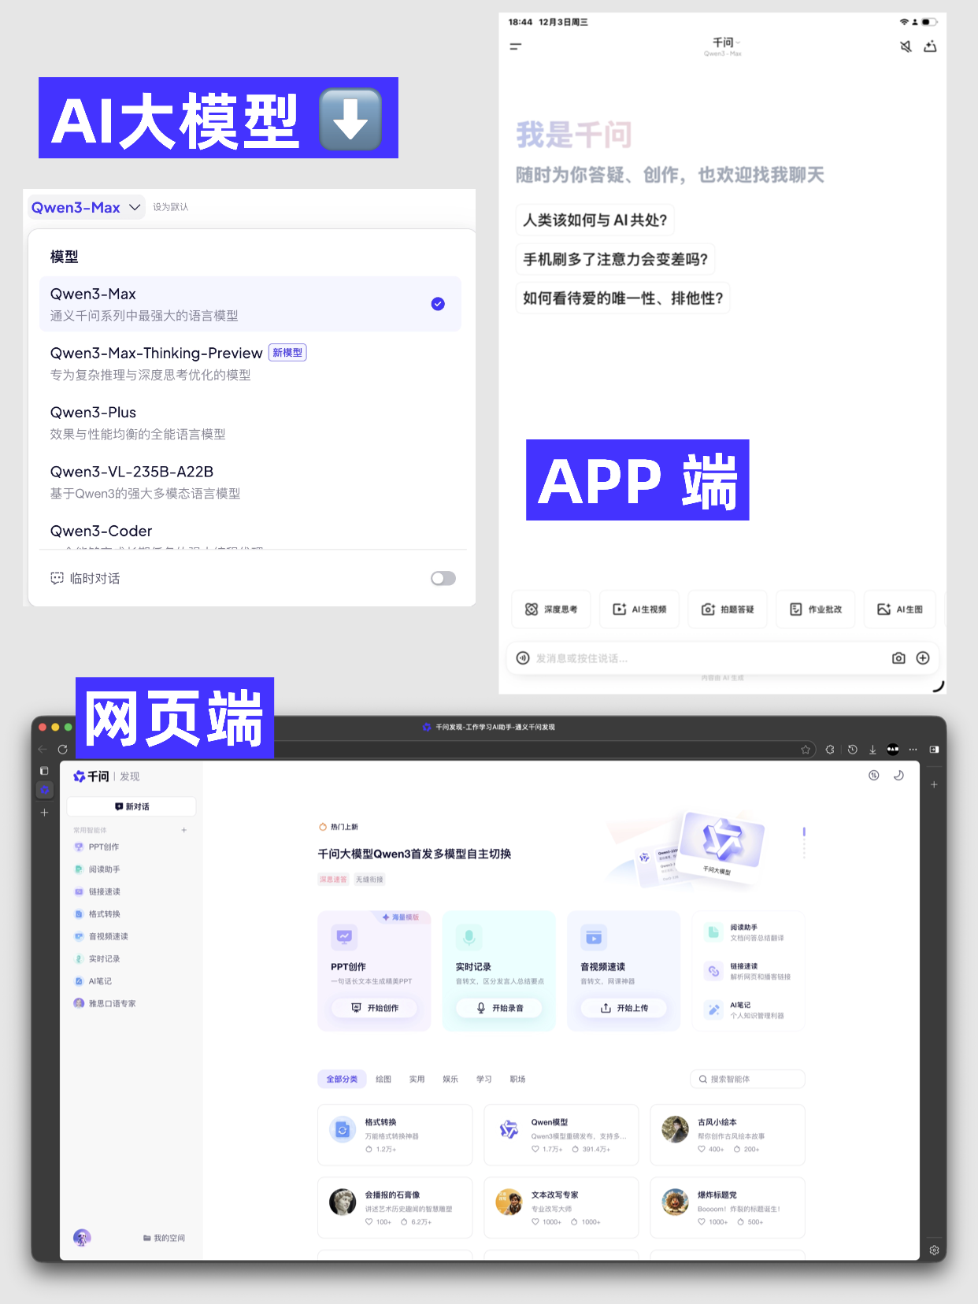Open the 千问 model selector in app header
This screenshot has width=978, height=1304.
coord(724,46)
